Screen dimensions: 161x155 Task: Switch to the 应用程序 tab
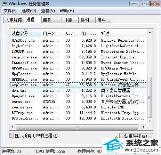(14, 20)
